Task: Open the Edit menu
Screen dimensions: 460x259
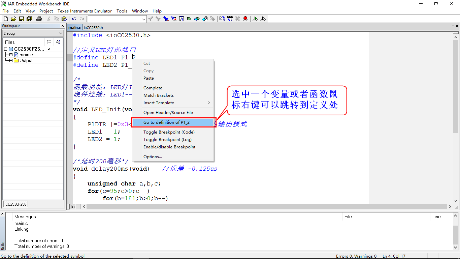Action: (x=17, y=11)
